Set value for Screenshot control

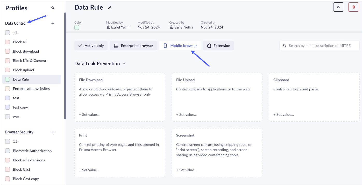point(186,170)
